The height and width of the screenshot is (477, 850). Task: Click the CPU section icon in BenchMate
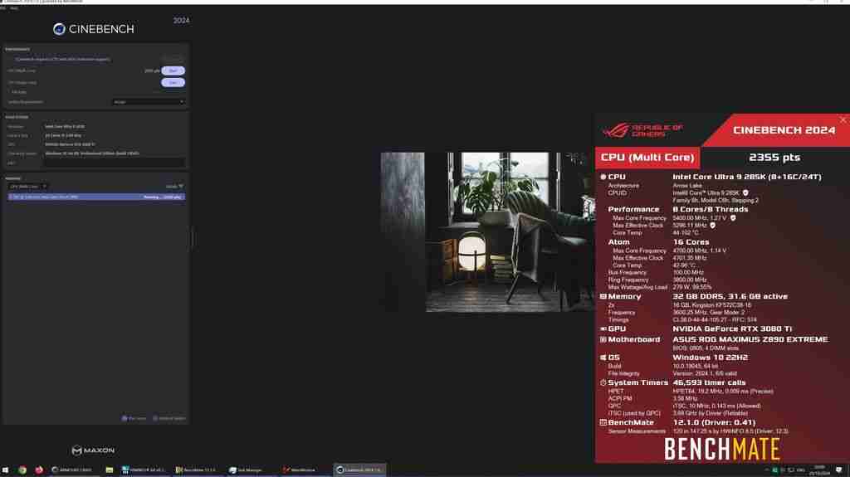(603, 177)
